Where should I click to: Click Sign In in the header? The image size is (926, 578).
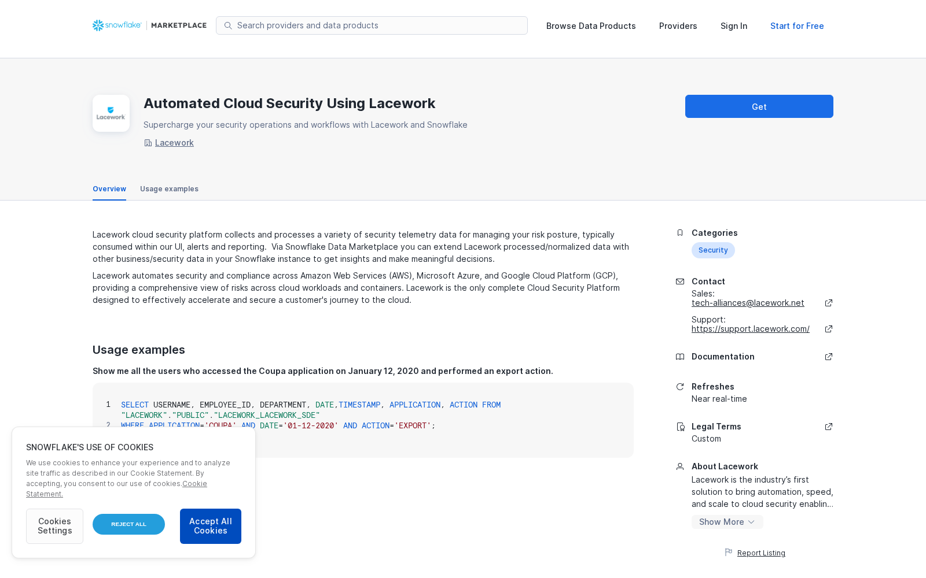coord(734,26)
